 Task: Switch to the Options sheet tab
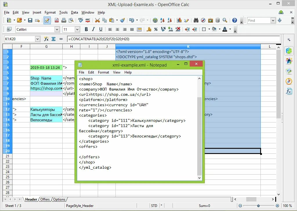coord(59,199)
